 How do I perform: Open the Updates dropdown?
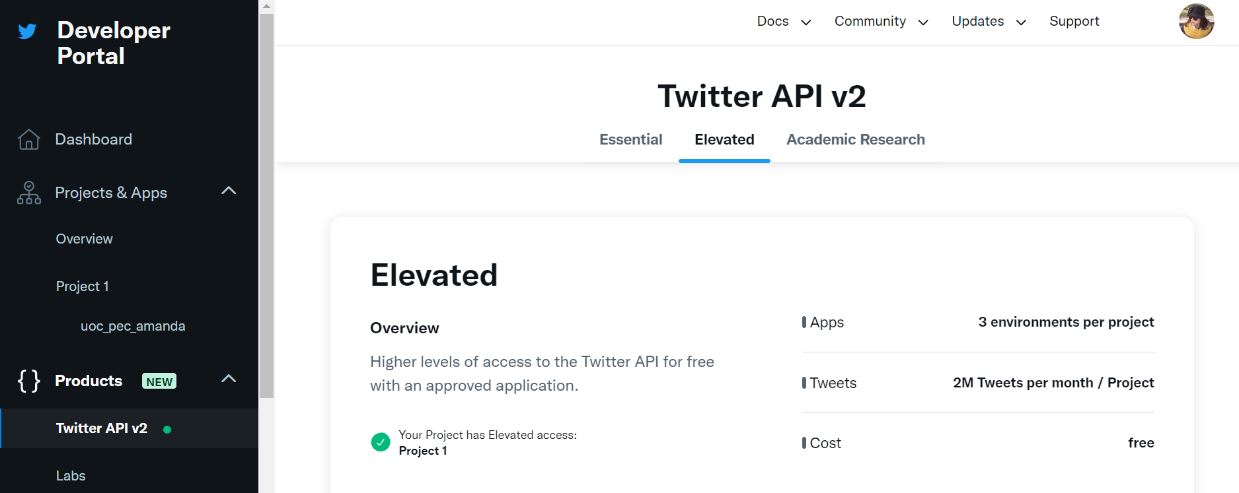989,21
